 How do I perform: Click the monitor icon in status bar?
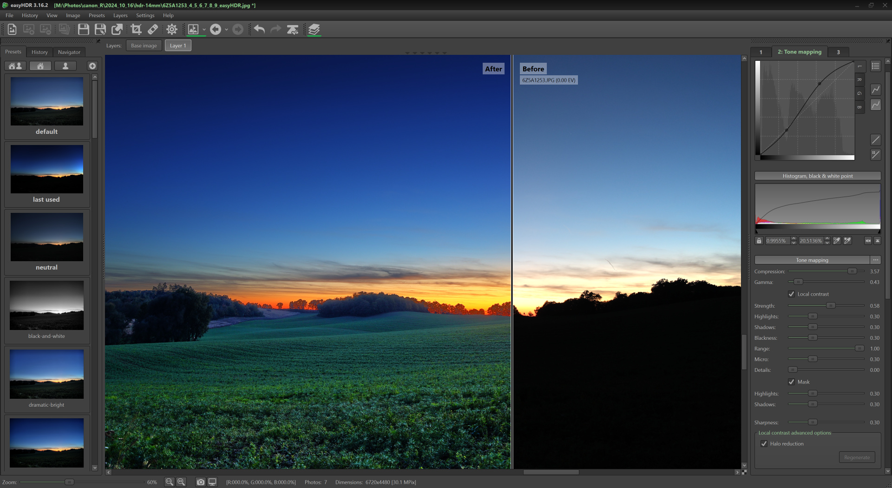tap(212, 482)
